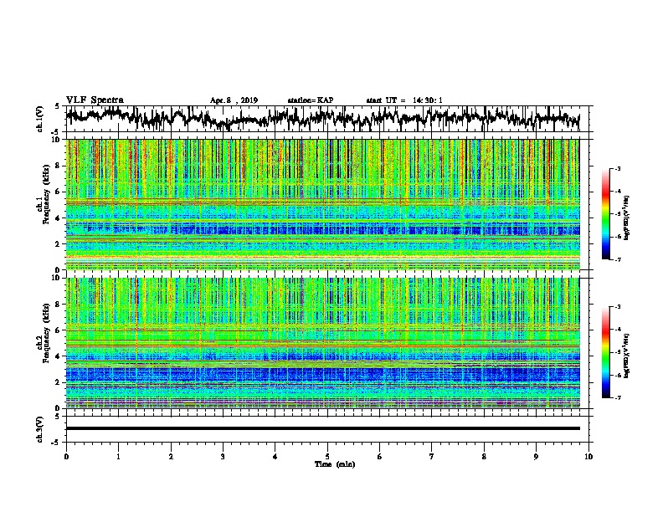Click the station=KAP label
Screen dimensions: 663x512
pos(311,100)
